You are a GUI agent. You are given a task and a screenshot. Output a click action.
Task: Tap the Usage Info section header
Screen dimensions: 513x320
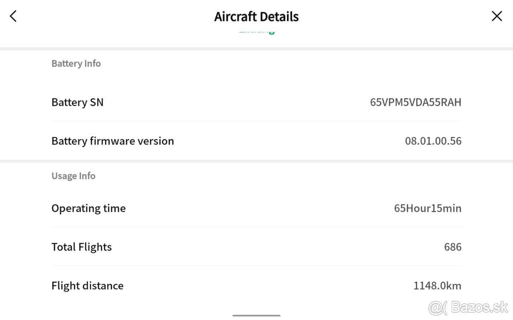[73, 176]
